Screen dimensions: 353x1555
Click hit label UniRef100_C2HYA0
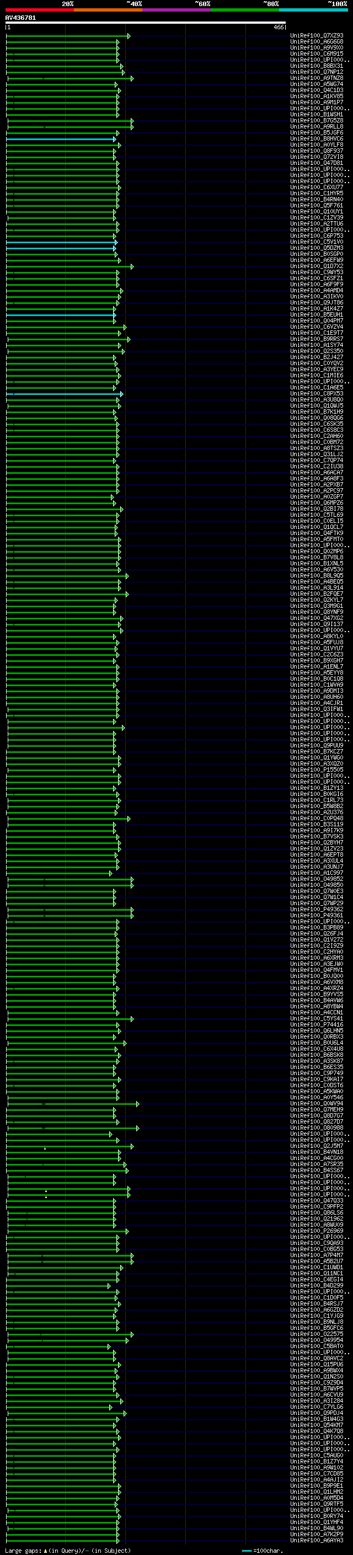point(317,952)
